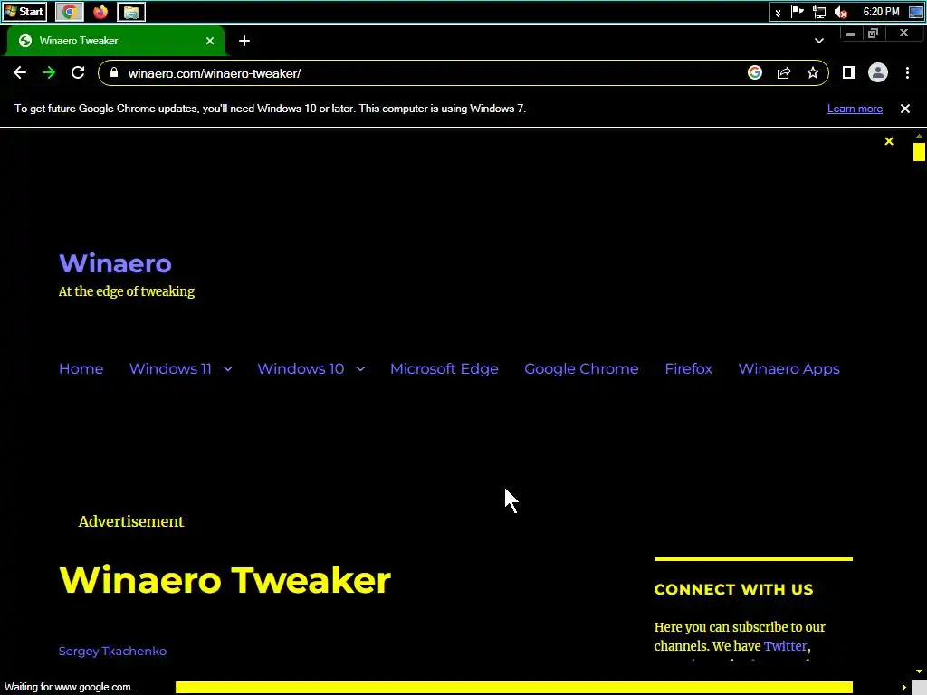Click Show desktop tray icon
This screenshot has height=695, width=927.
tap(916, 12)
